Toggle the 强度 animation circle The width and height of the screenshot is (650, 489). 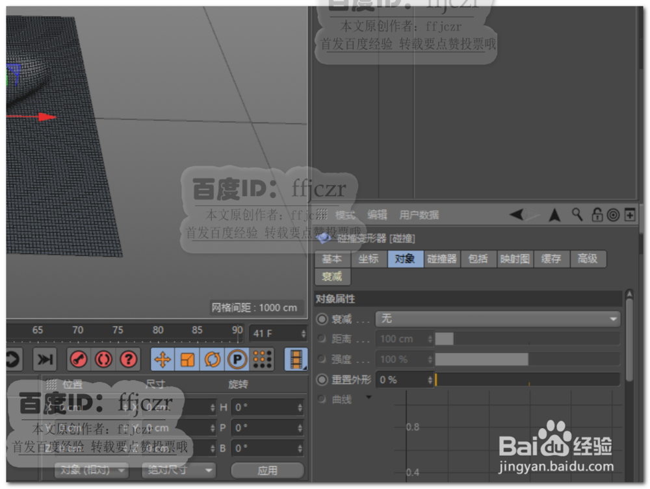point(322,359)
